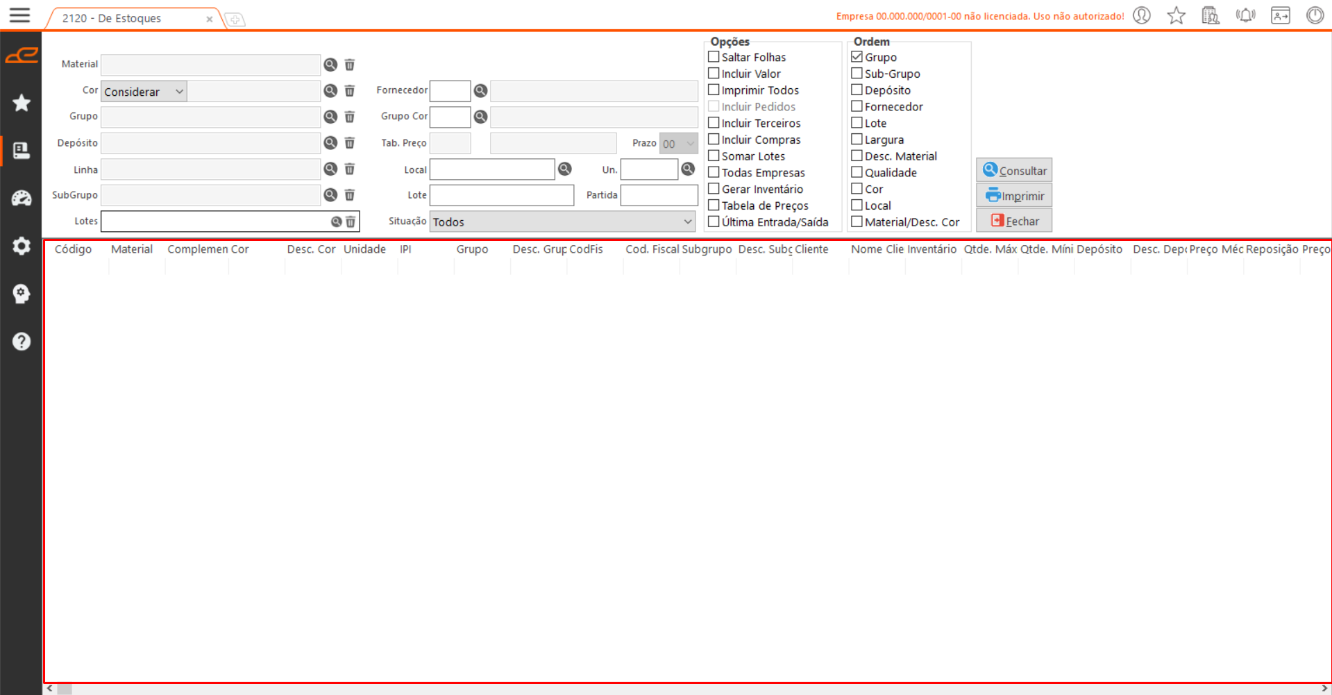
Task: Click the Fornecedor lookup magnifier icon
Action: tap(480, 91)
